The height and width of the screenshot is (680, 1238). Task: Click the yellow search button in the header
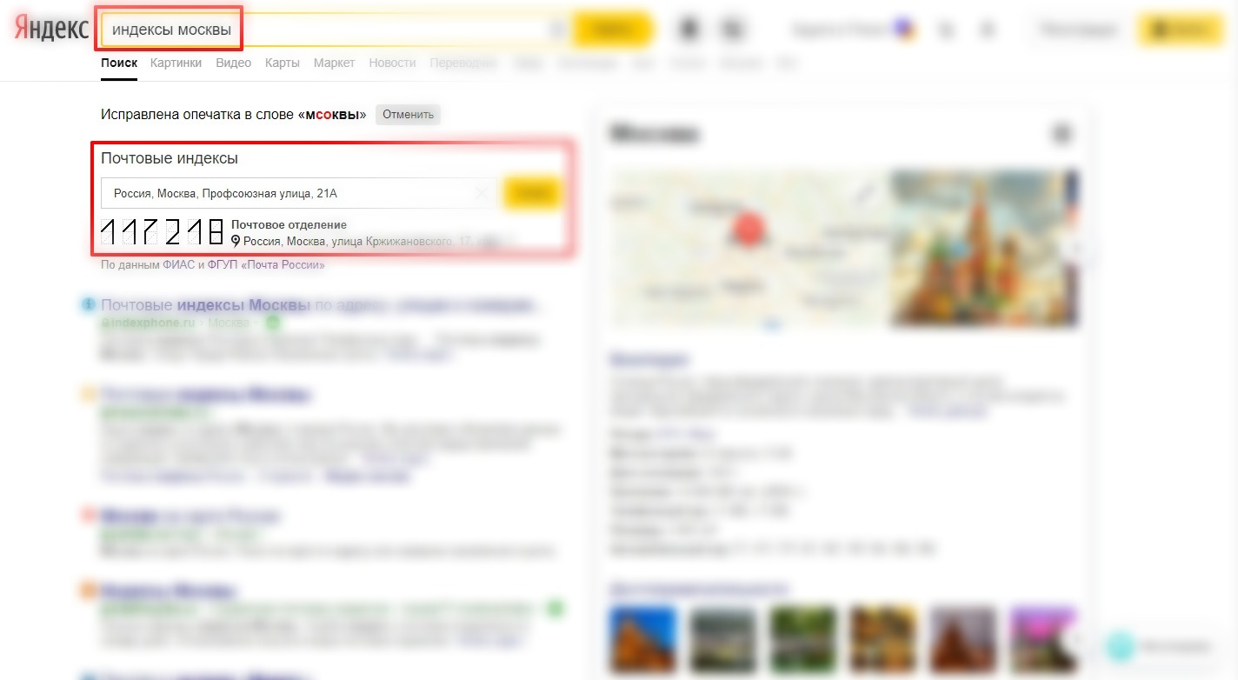[612, 30]
